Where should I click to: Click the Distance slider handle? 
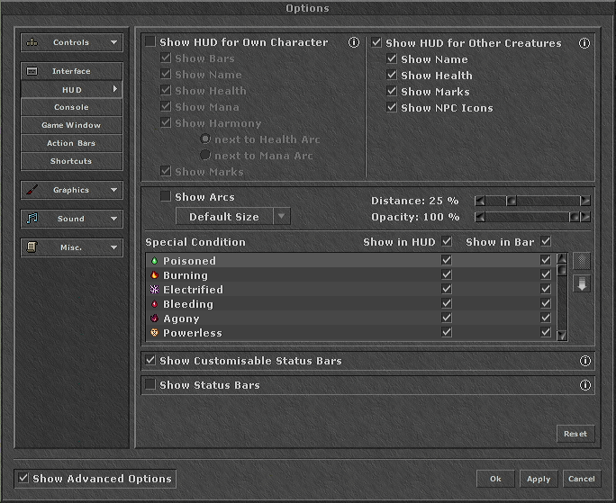[x=512, y=201]
